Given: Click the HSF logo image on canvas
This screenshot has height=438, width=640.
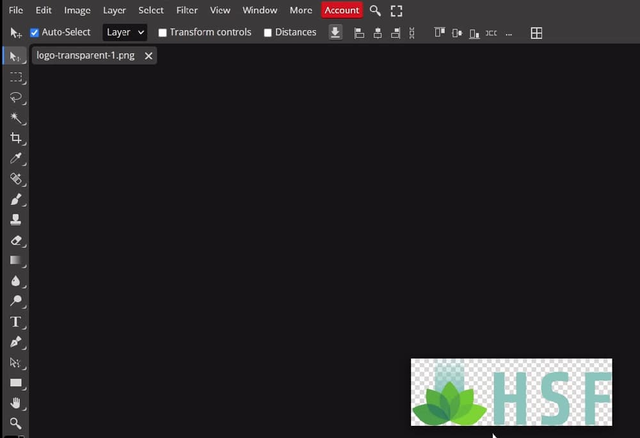Looking at the screenshot, I should click(x=511, y=393).
